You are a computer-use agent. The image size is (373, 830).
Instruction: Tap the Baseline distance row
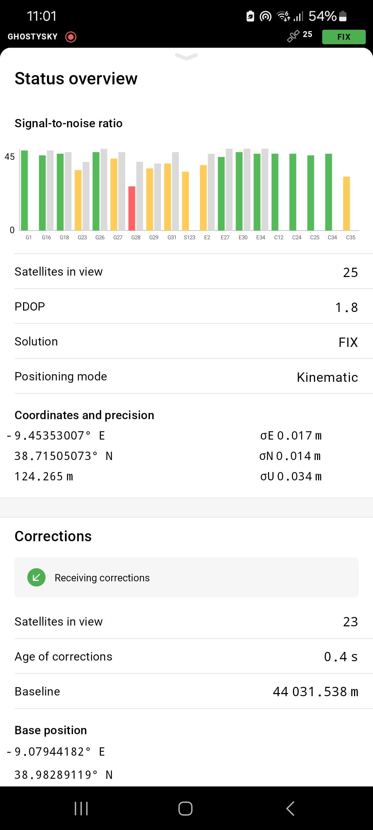186,691
